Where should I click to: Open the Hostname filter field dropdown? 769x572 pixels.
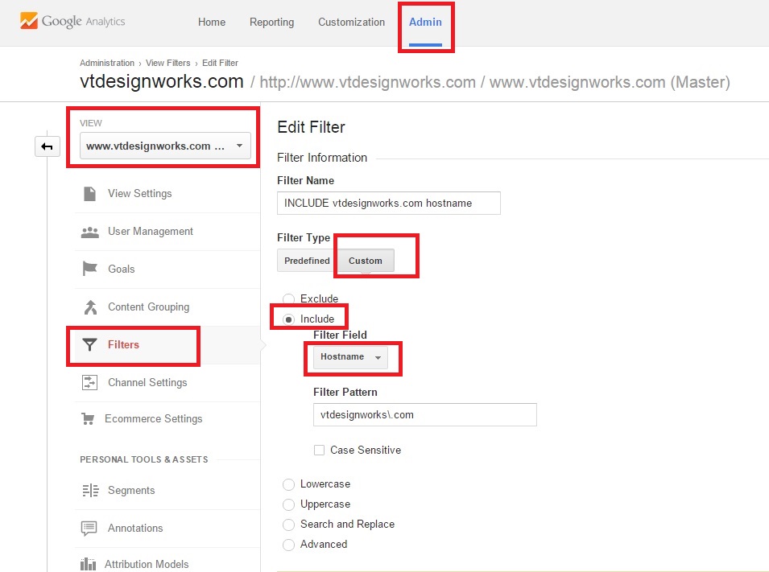pos(350,357)
